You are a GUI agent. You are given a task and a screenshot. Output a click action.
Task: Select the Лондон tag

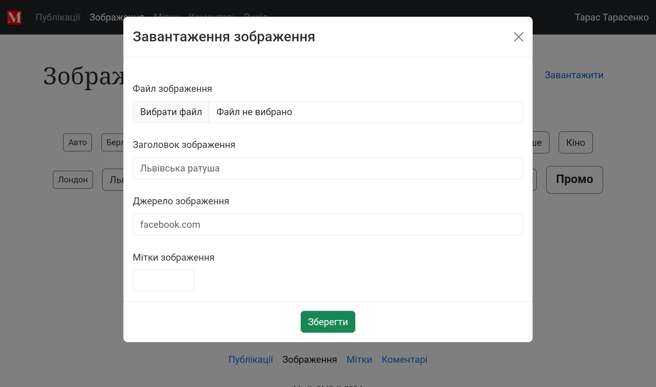(x=73, y=180)
